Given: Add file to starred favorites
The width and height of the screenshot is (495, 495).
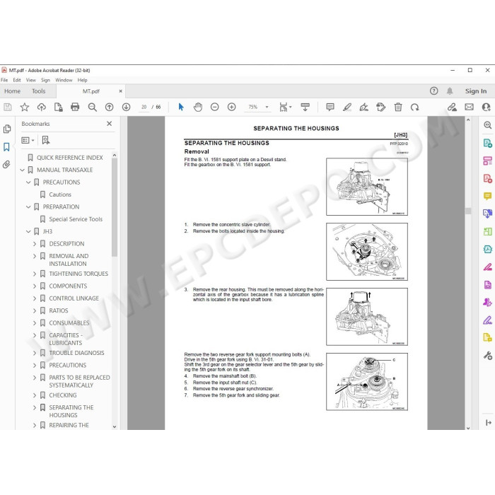Looking at the screenshot, I should coord(25,107).
